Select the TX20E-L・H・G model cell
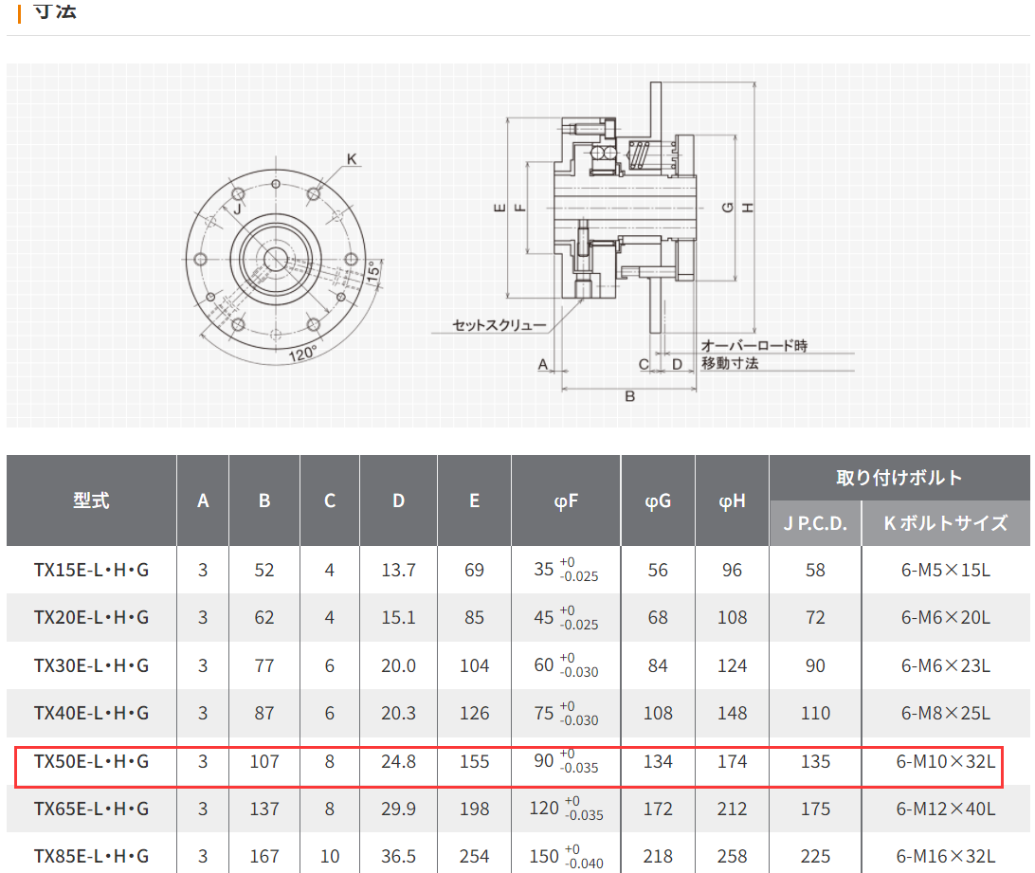The width and height of the screenshot is (1035, 873). (91, 617)
